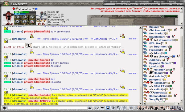
Task: Click the info badge beside Idoru[9]
Action: [x=166, y=53]
